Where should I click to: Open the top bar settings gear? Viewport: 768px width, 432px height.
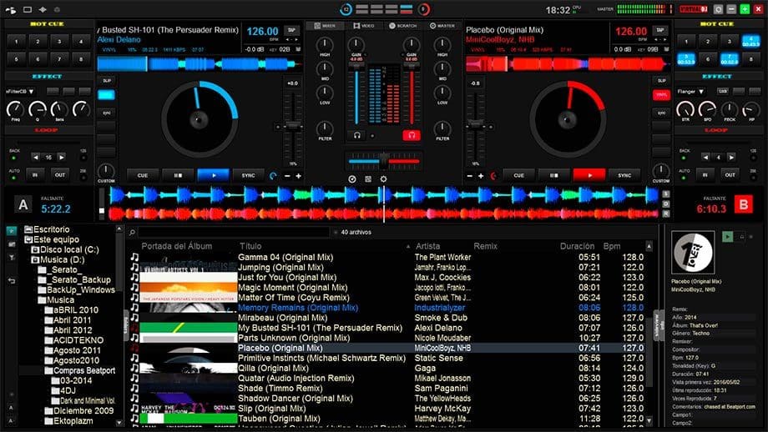pos(718,9)
